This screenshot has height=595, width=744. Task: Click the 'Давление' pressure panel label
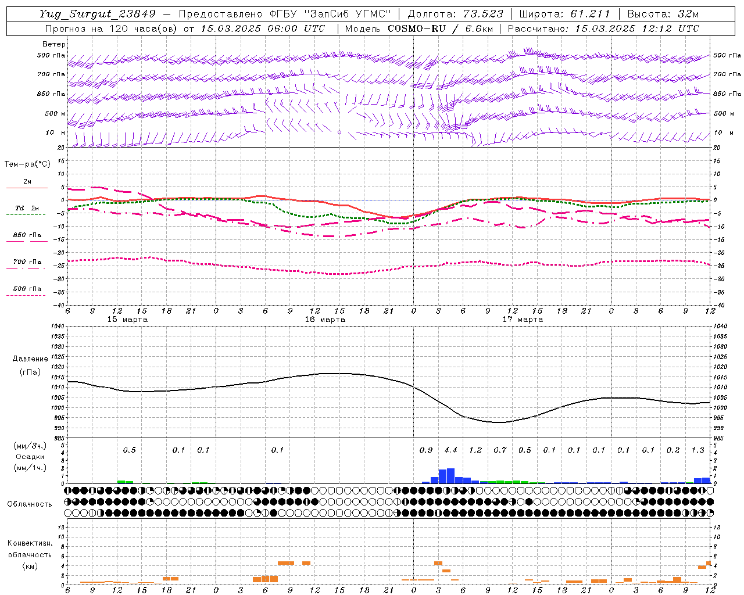(30, 359)
